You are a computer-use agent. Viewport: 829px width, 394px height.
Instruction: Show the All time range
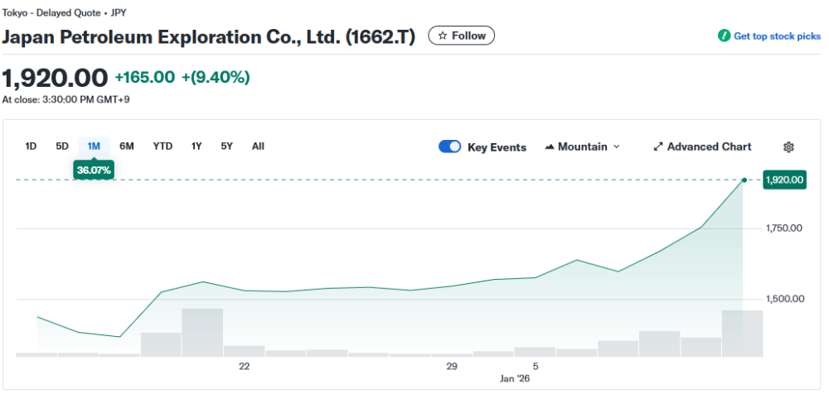point(258,147)
